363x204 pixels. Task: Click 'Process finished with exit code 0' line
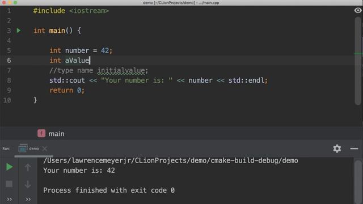click(109, 190)
